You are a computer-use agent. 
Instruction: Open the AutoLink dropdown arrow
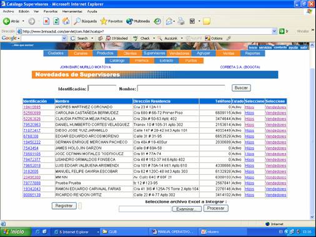(182, 38)
